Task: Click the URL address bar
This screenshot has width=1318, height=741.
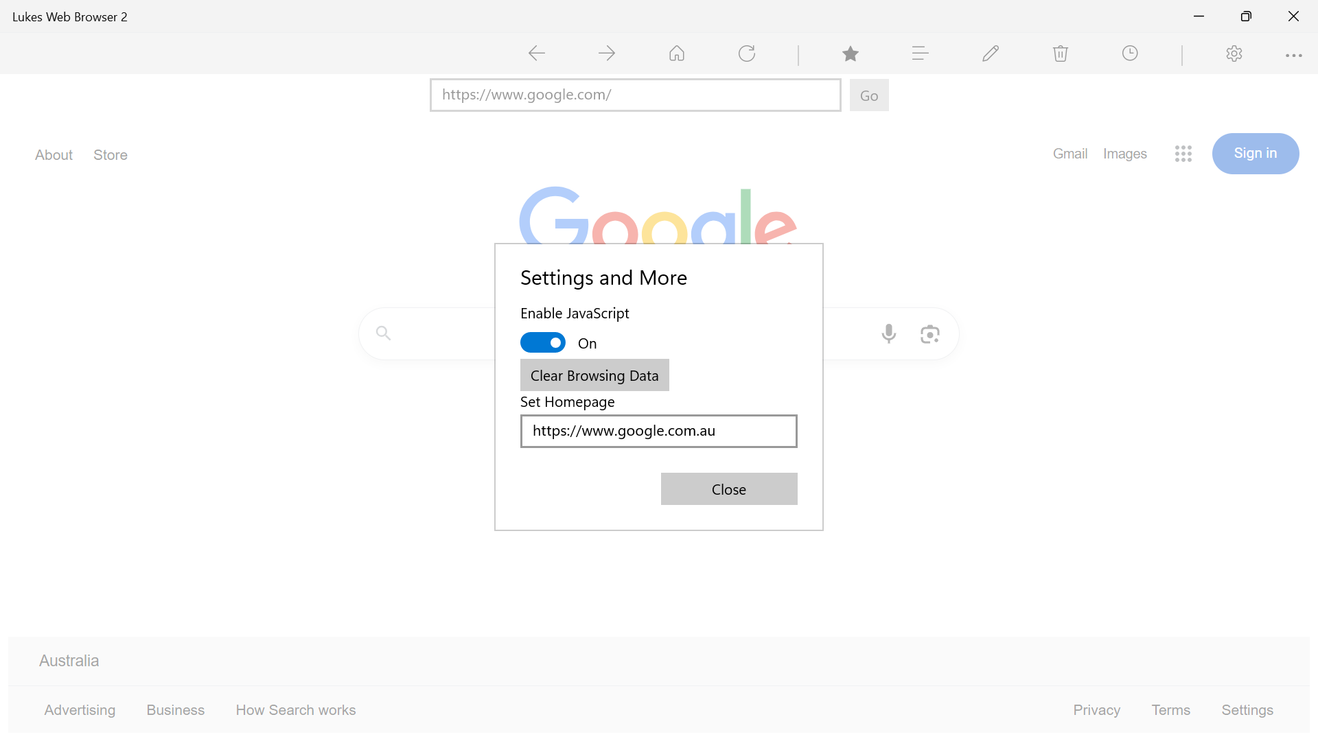Action: (636, 95)
